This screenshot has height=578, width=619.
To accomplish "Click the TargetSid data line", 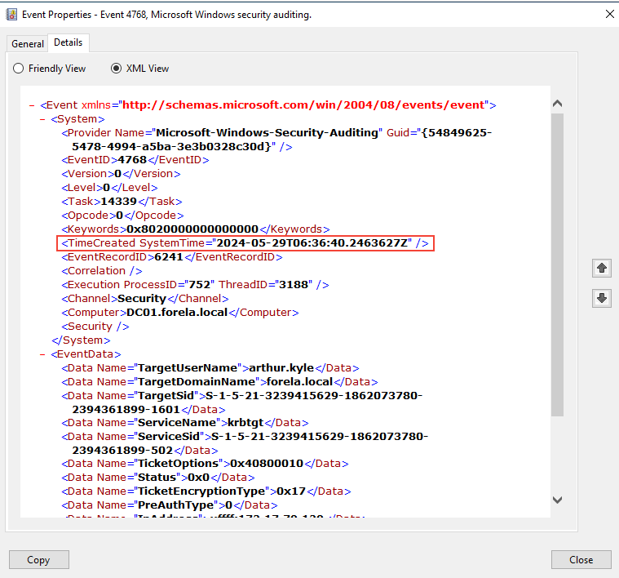I will point(242,402).
